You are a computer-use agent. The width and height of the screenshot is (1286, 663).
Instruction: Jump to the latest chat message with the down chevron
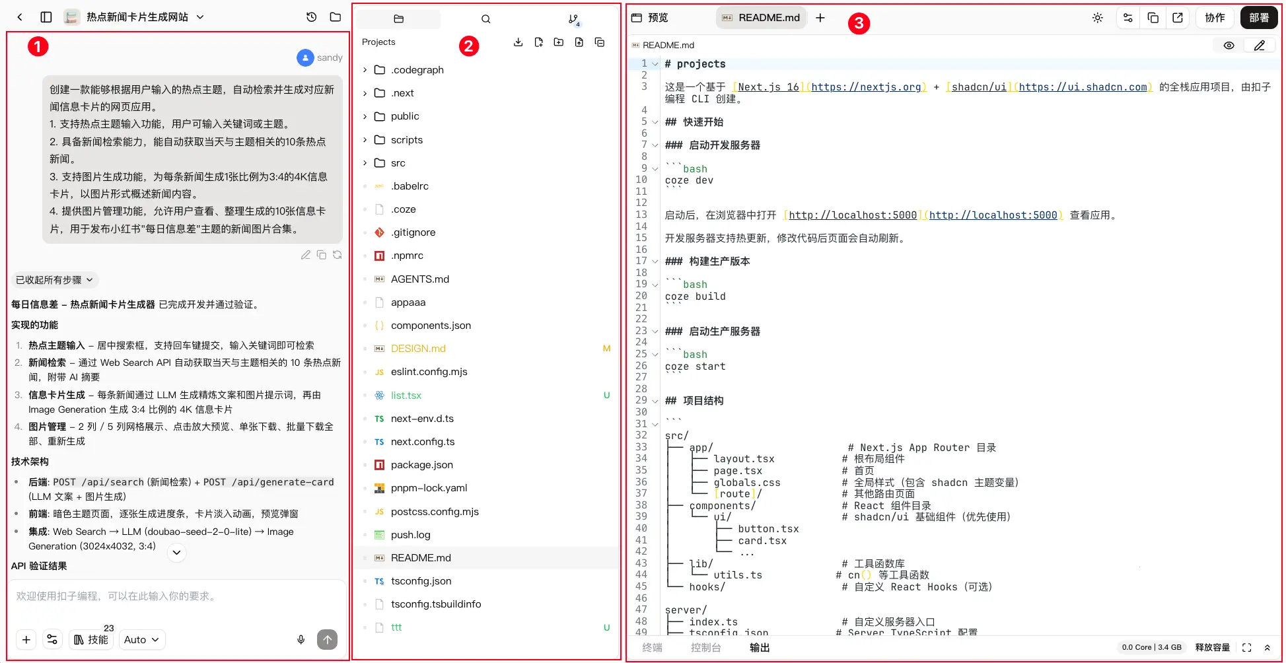[x=176, y=552]
